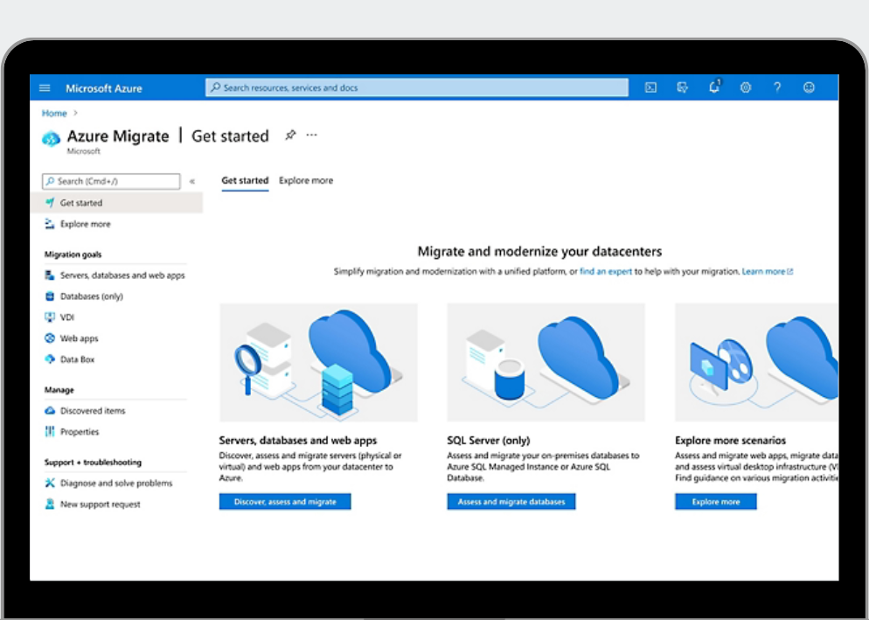Image resolution: width=869 pixels, height=620 pixels.
Task: Click the feedback smiley icon
Action: point(809,87)
